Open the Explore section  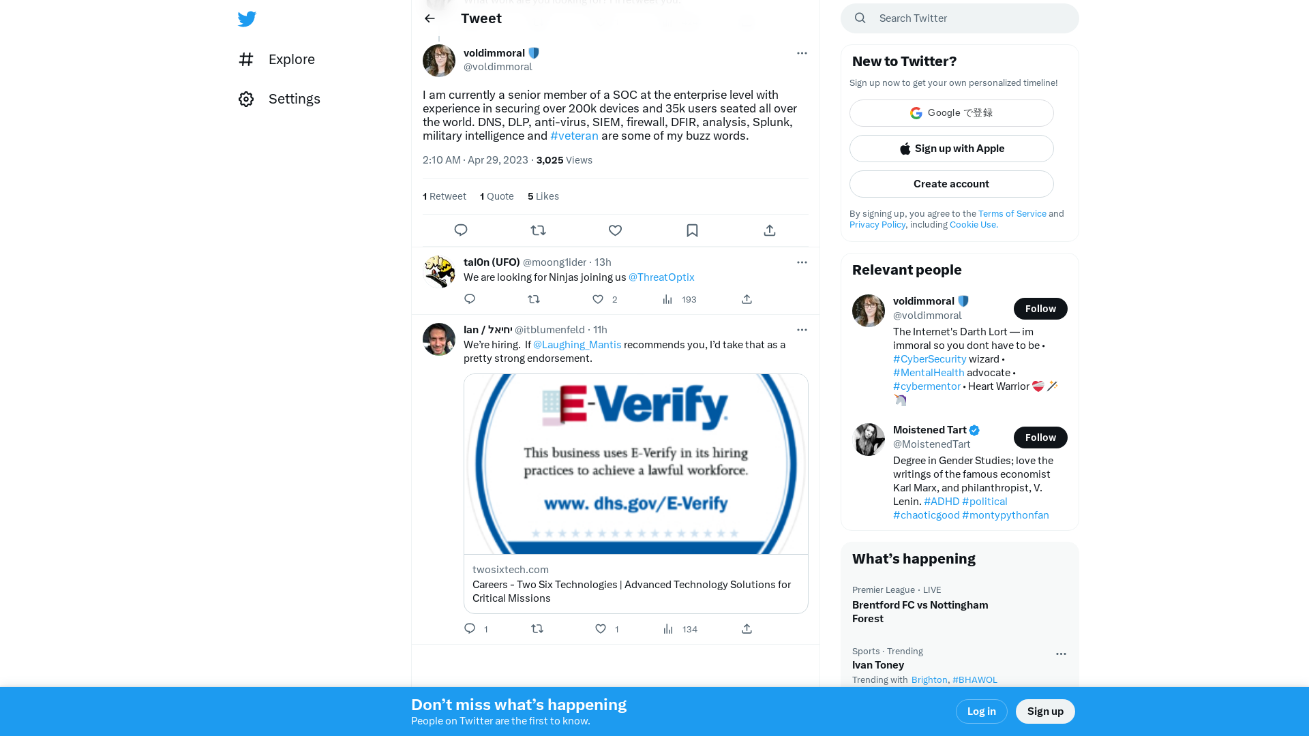291,59
